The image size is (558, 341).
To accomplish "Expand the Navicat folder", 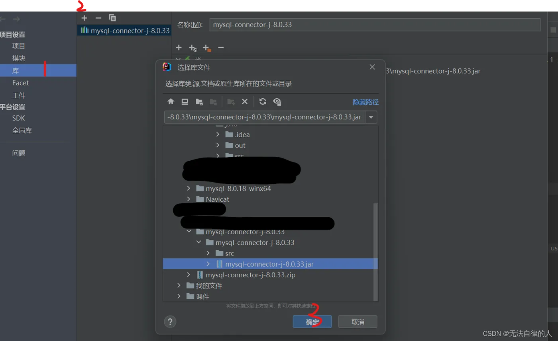I will [x=189, y=199].
